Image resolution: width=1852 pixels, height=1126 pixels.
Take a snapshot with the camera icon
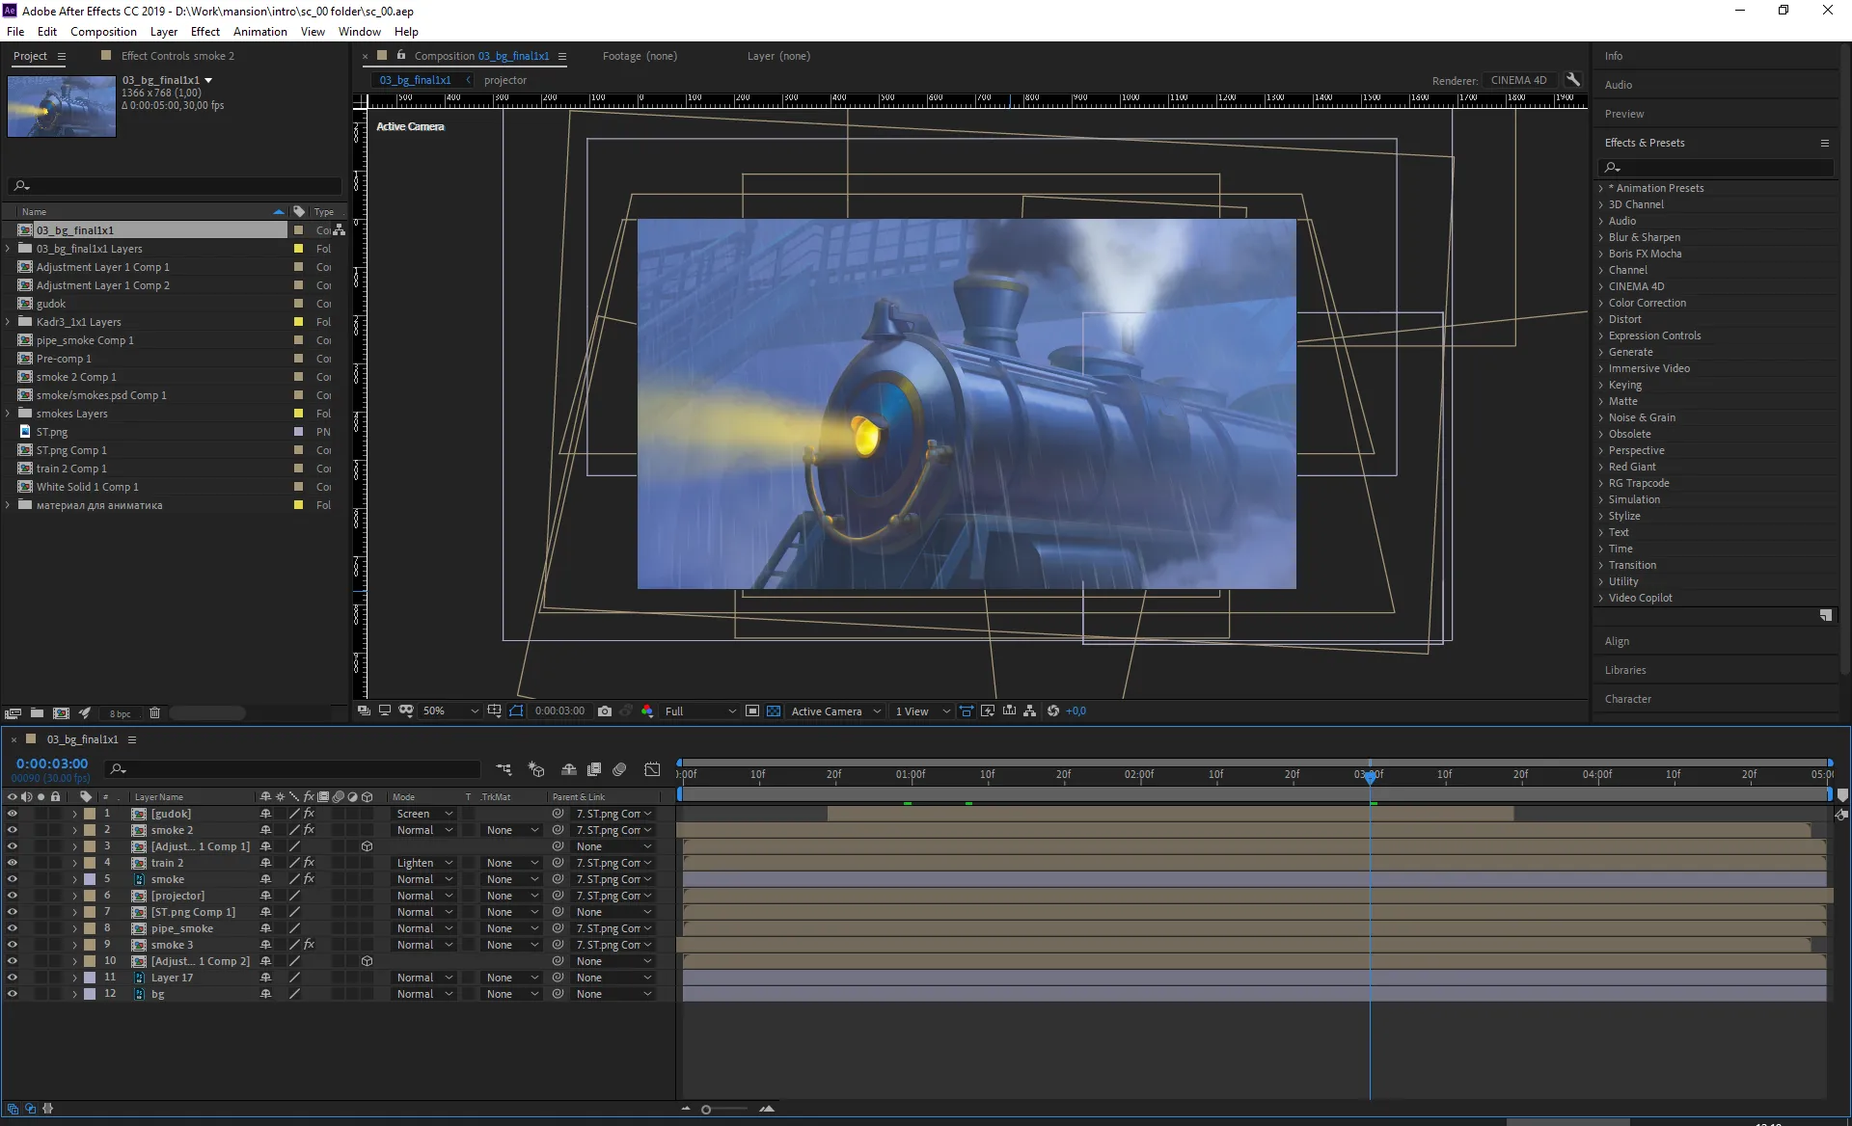point(605,711)
